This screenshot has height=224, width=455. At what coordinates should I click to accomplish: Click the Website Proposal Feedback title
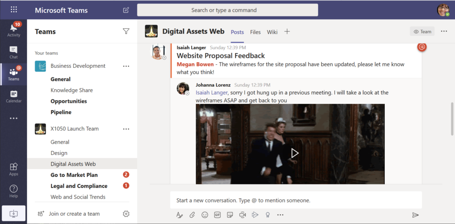[221, 55]
